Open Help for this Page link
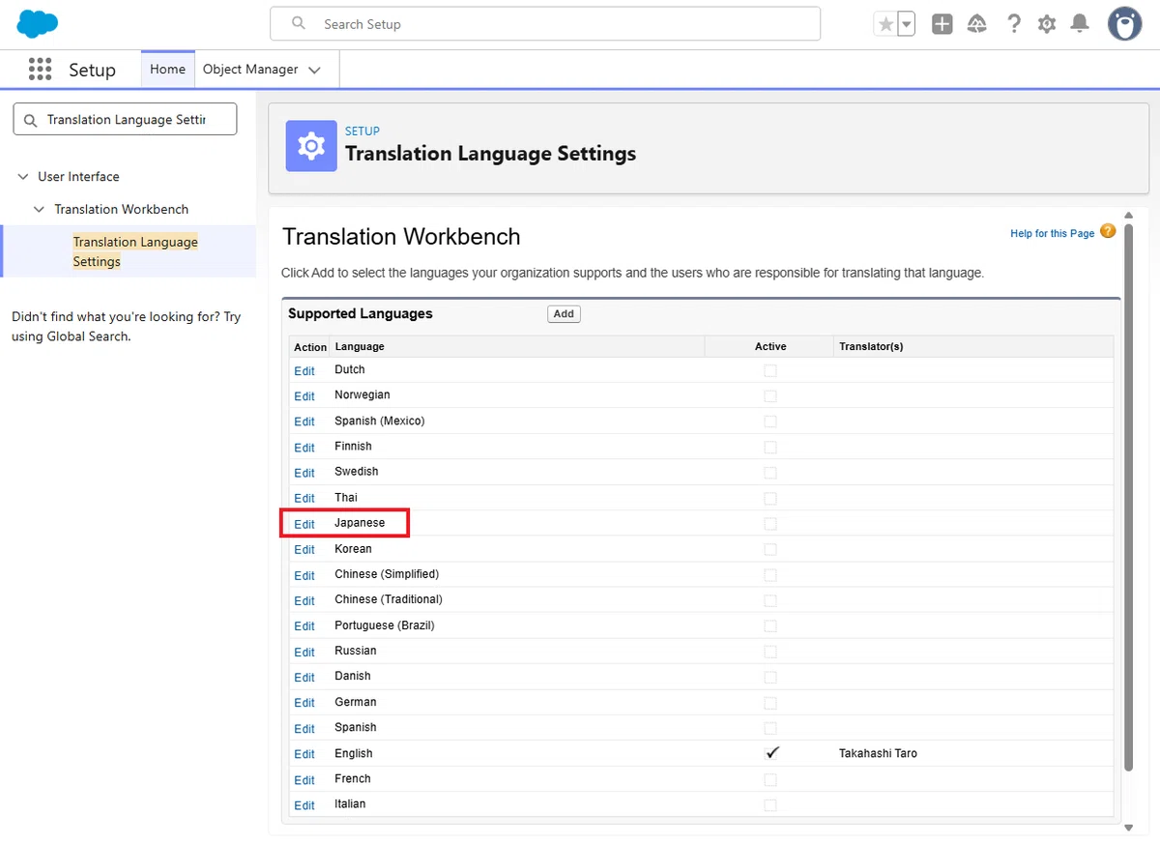The width and height of the screenshot is (1160, 843). [1053, 233]
